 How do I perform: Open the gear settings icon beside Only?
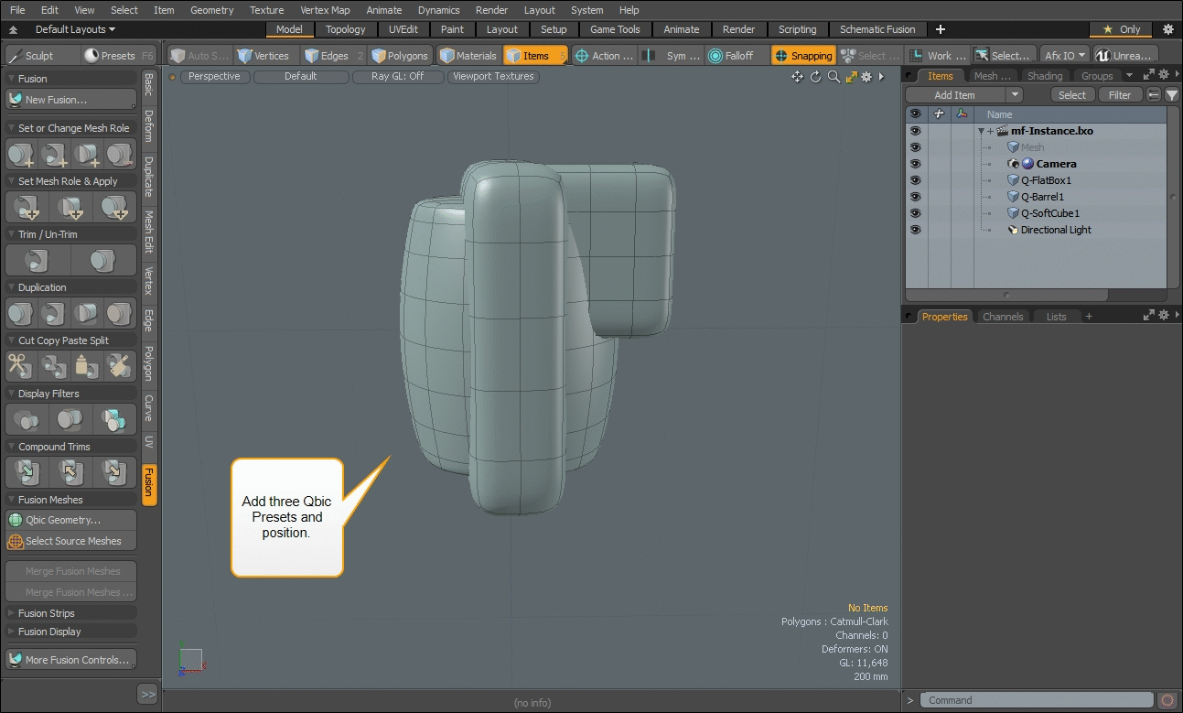click(1167, 29)
